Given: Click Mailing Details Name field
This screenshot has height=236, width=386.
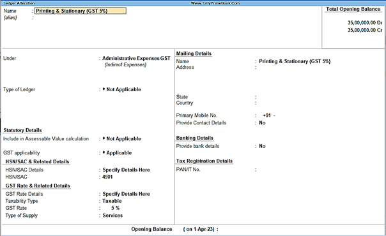Looking at the screenshot, I should [295, 61].
